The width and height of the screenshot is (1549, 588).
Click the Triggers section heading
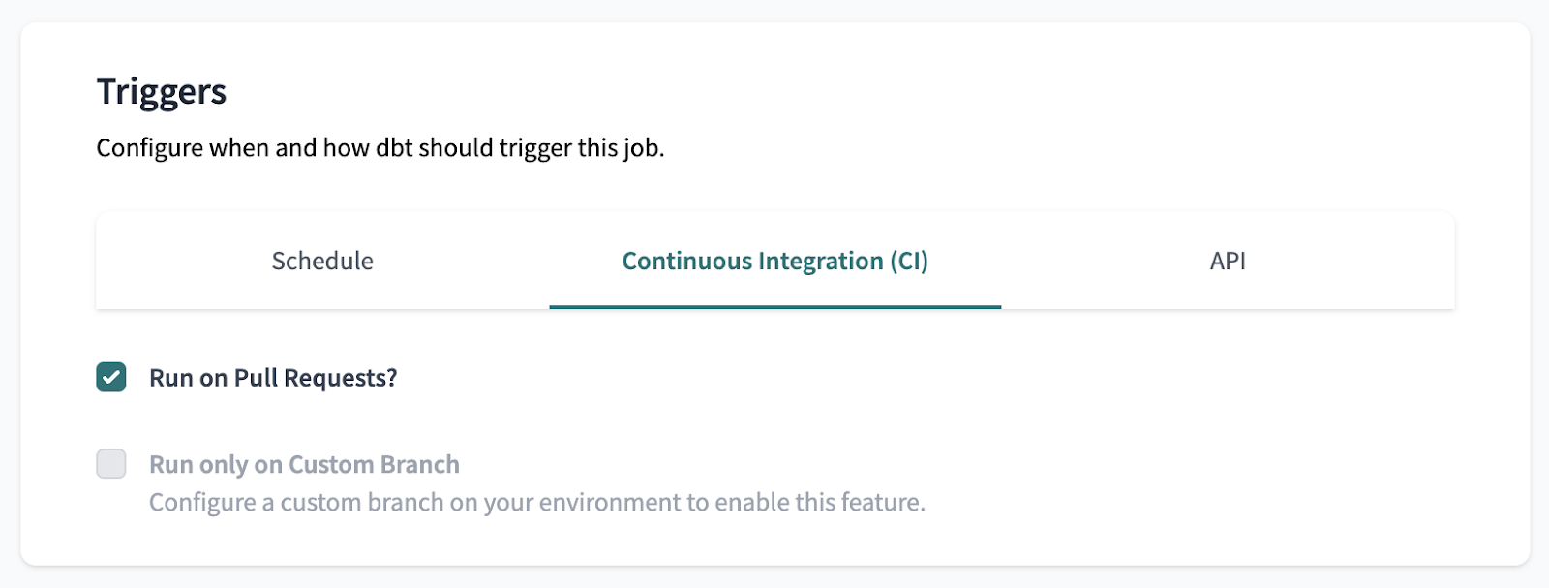click(162, 92)
